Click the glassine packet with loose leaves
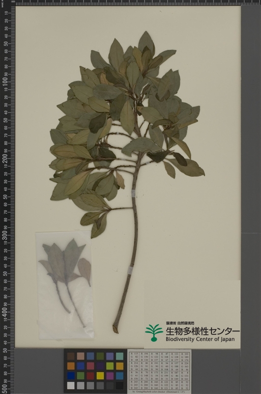This screenshot has width=261, height=394. (65, 285)
